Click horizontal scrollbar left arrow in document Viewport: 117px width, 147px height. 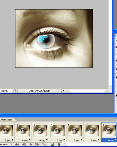pyautogui.click(x=67, y=91)
